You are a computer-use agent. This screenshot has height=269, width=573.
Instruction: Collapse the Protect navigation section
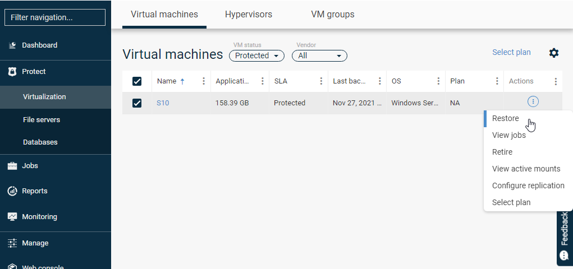point(34,72)
